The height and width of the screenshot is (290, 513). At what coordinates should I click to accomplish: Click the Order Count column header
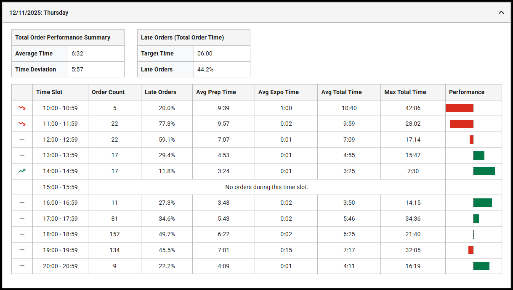point(108,92)
